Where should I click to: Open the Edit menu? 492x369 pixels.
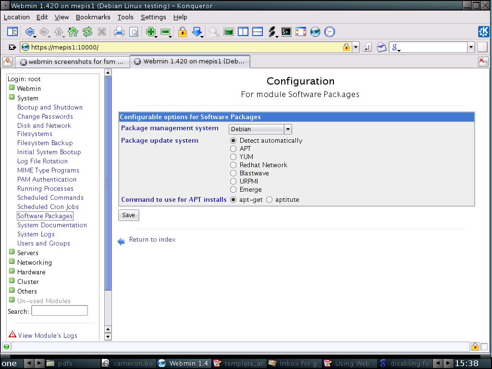click(42, 17)
